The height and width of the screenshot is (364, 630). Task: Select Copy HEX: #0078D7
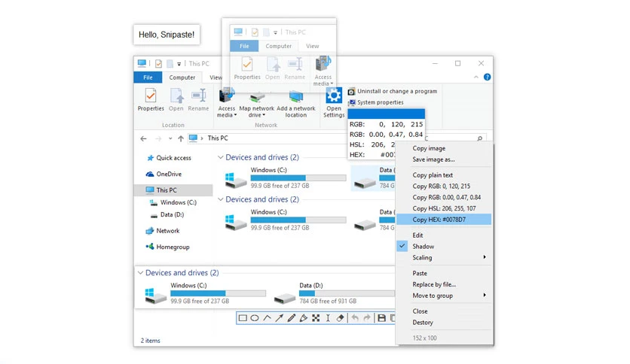point(444,220)
